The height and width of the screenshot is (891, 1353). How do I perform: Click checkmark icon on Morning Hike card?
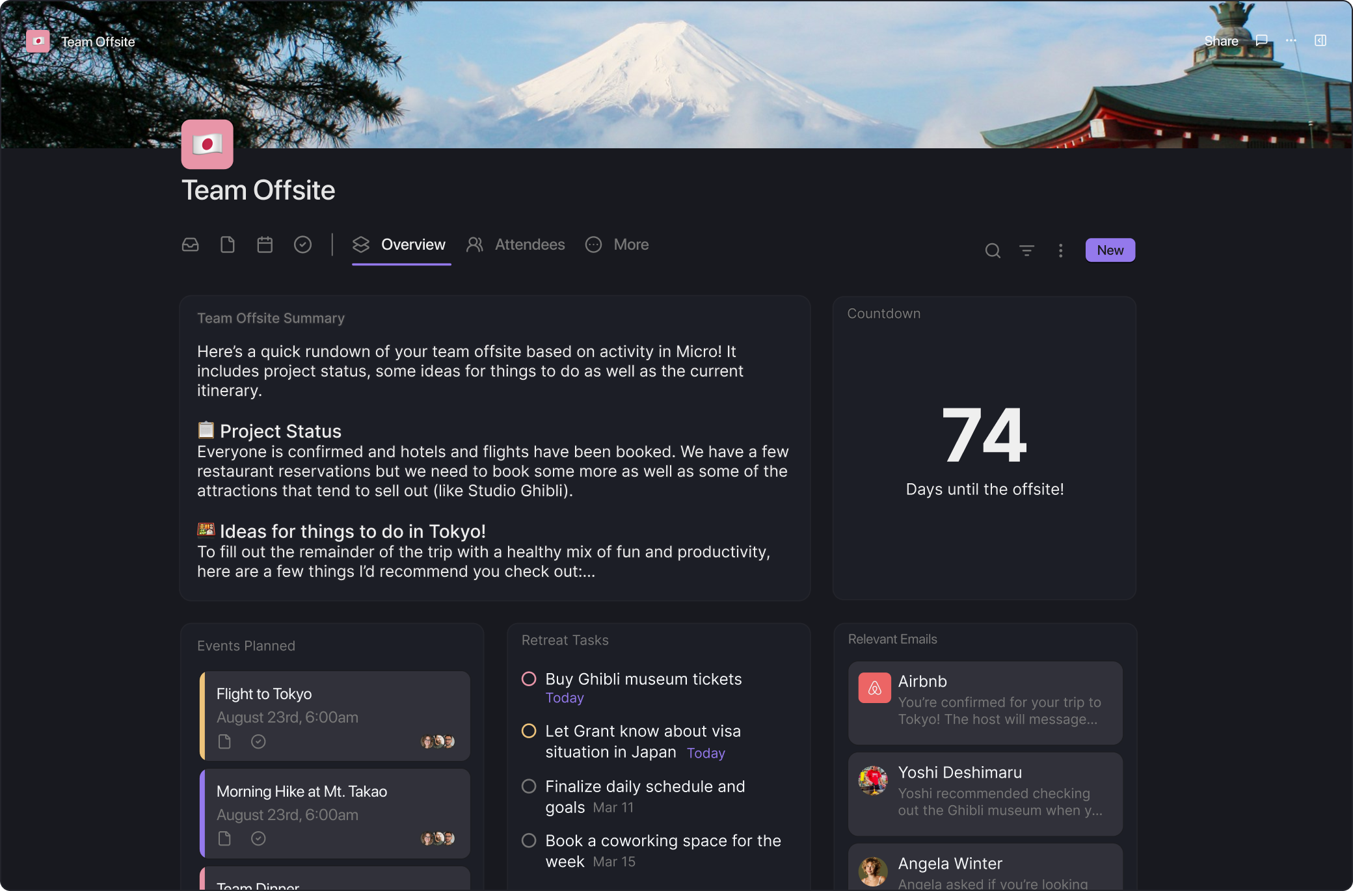258,838
